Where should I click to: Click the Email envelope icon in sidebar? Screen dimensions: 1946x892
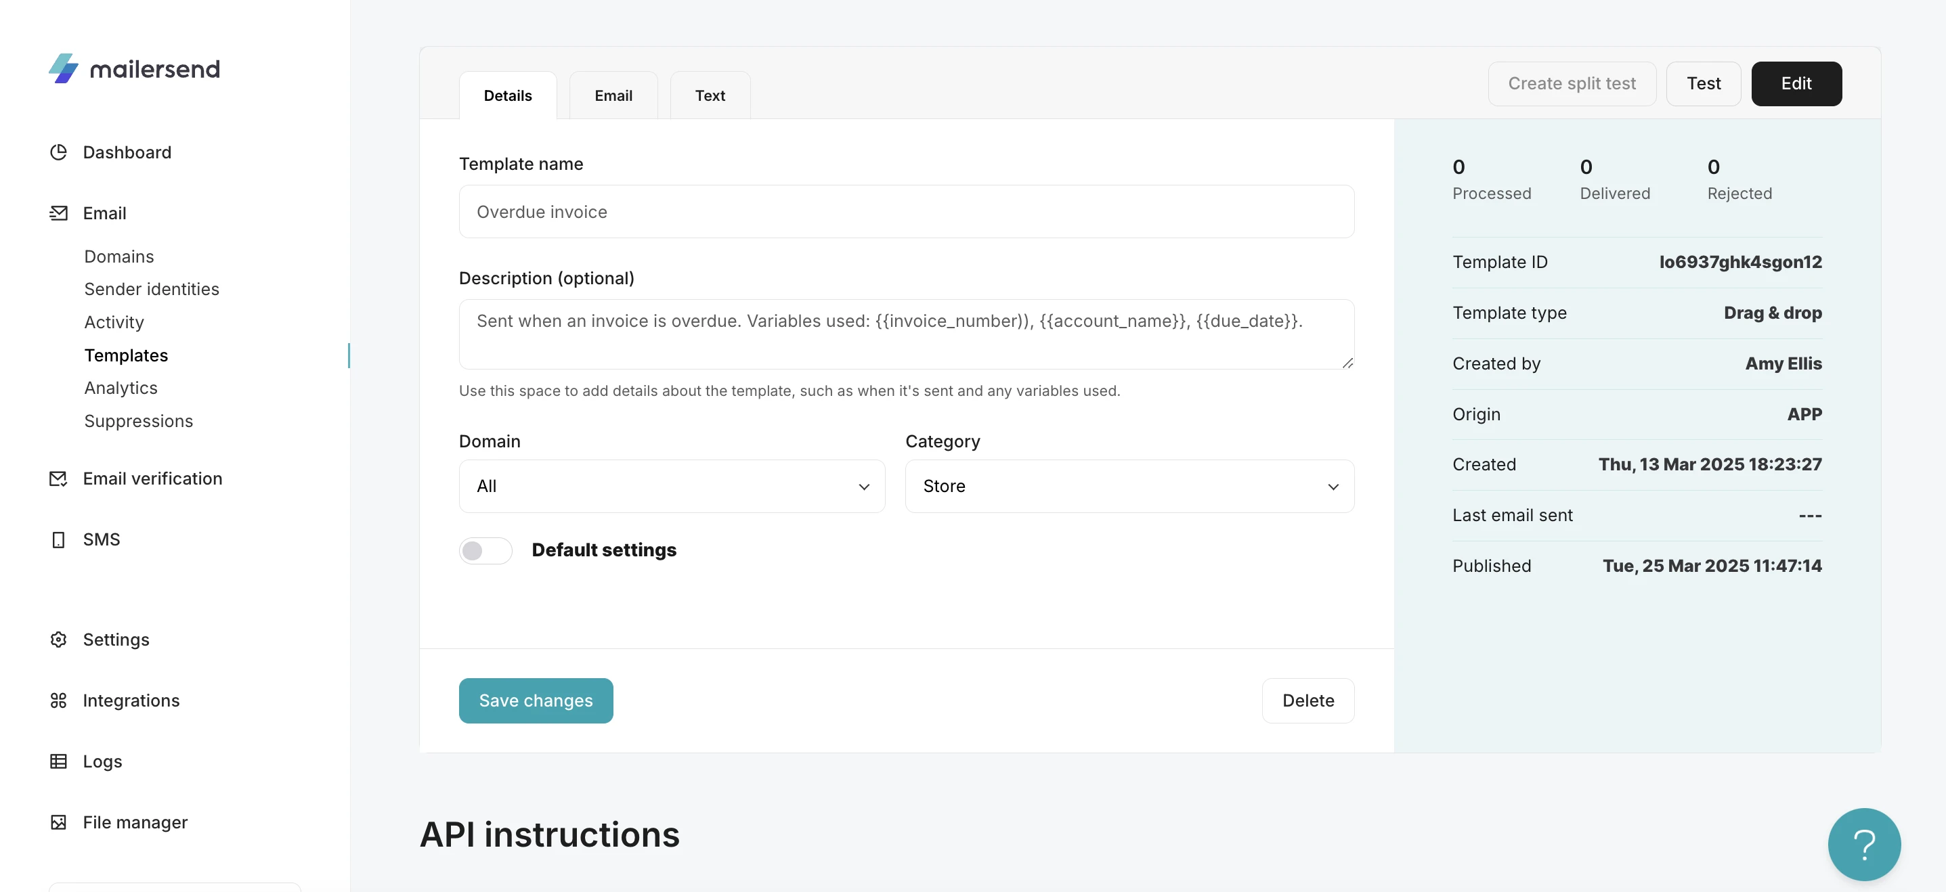click(x=58, y=213)
